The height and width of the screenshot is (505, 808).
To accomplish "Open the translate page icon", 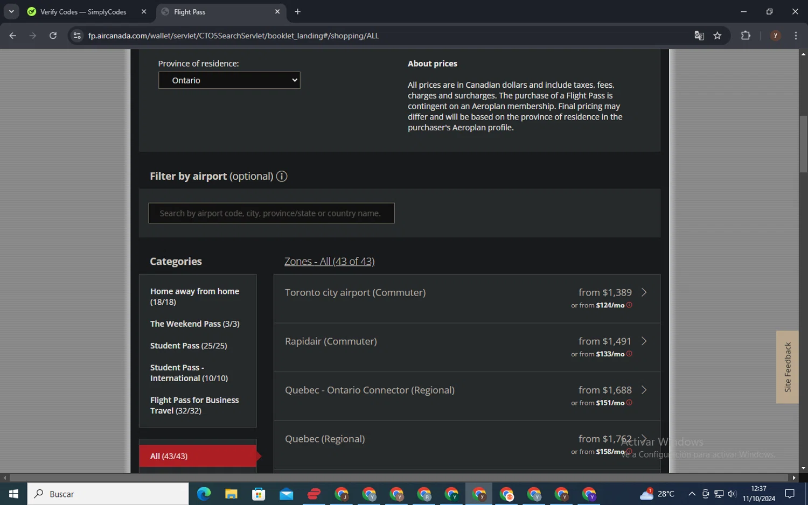I will [699, 36].
